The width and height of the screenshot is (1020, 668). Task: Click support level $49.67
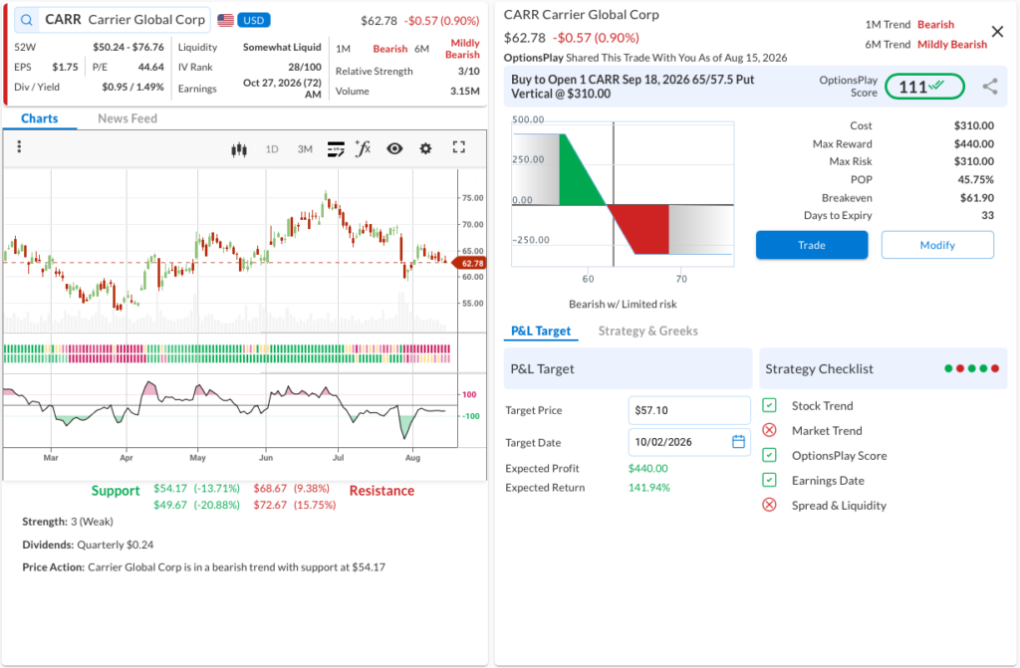click(x=170, y=505)
